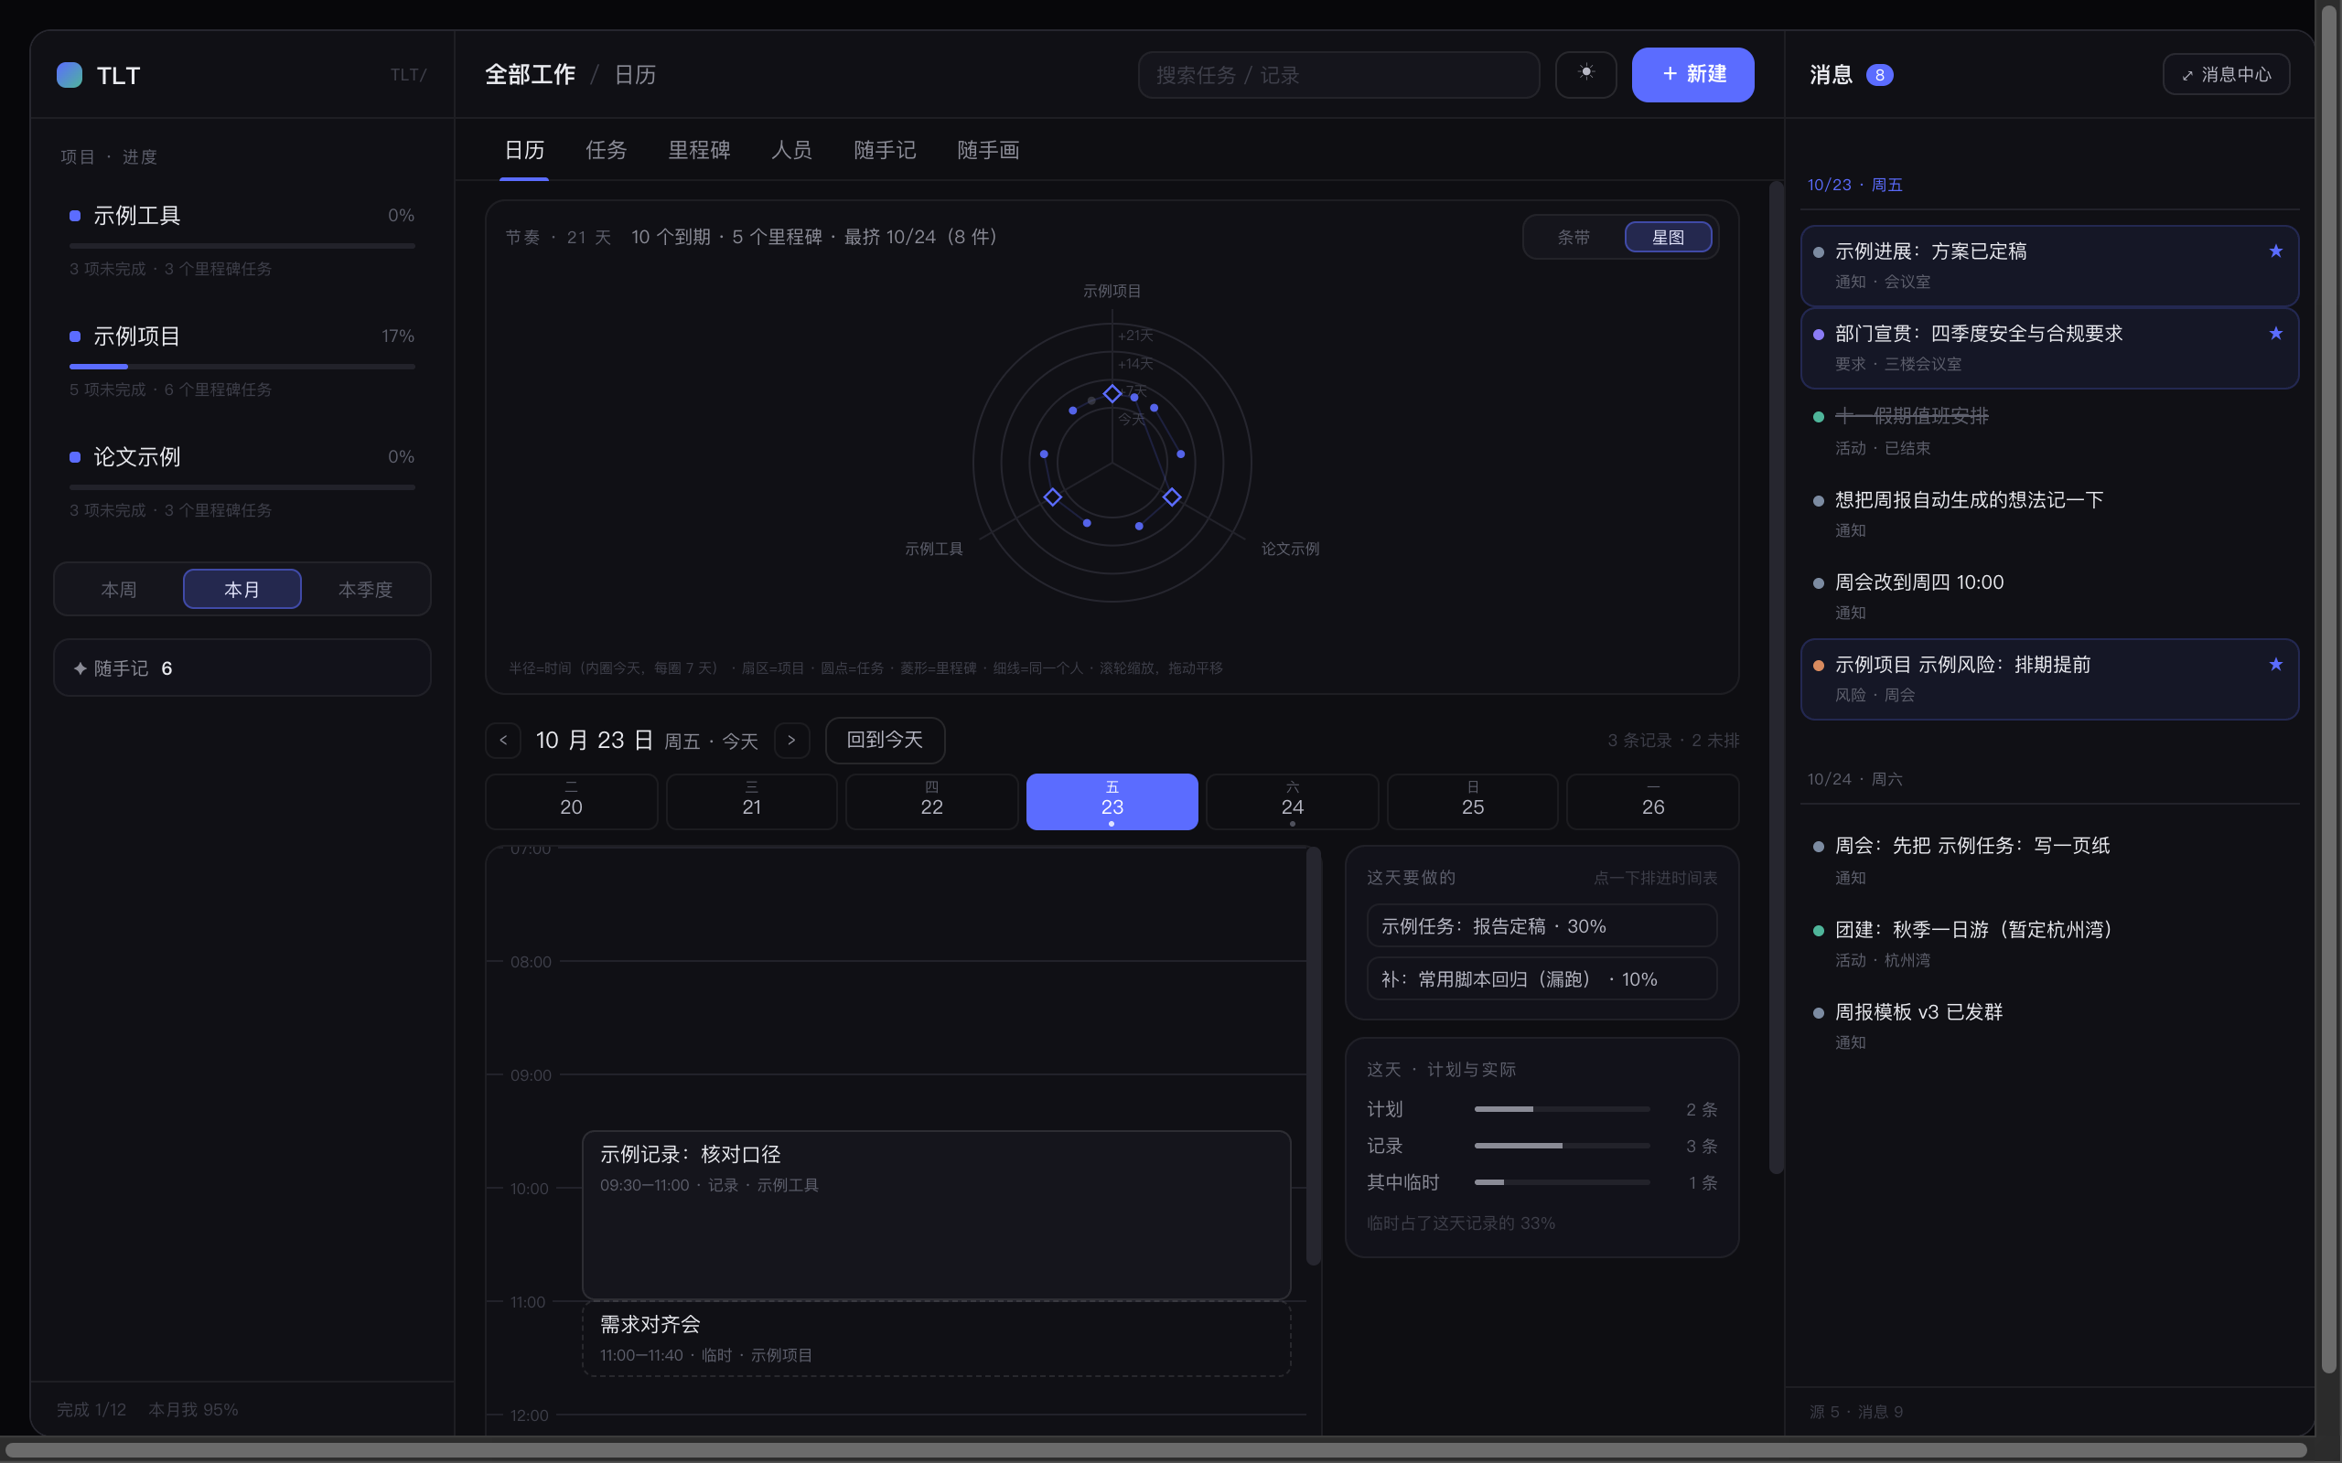Open 示例工具 project in sidebar

242,239
